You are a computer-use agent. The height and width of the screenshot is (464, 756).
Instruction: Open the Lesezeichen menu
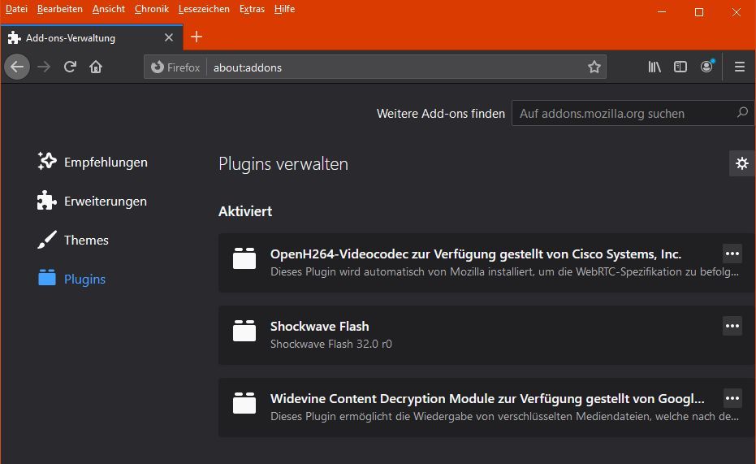coord(204,9)
